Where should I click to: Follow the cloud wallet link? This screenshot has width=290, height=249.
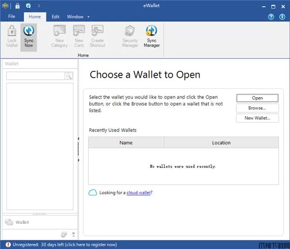[138, 193]
